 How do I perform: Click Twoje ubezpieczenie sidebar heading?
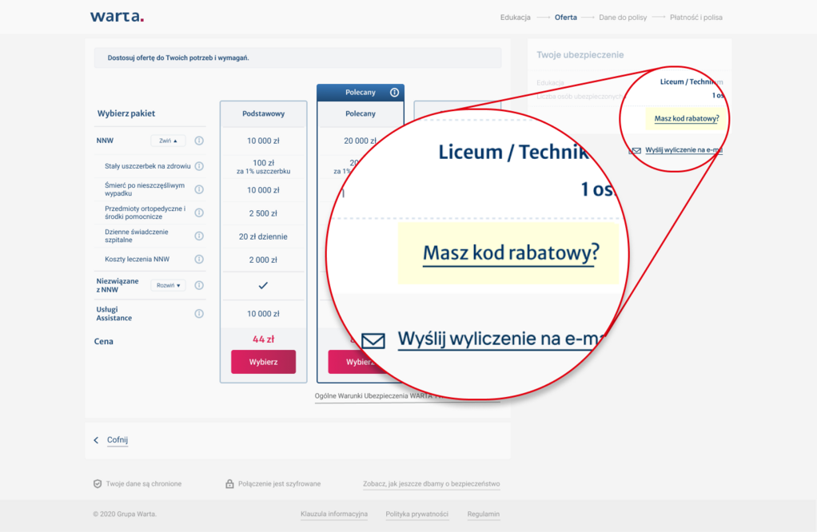[580, 54]
